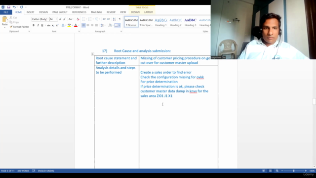Click the table move handle

pos(92,54)
